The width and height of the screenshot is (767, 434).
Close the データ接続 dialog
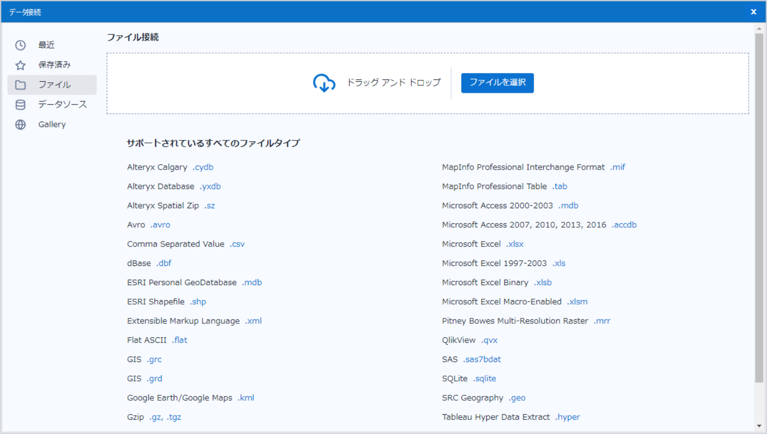(x=753, y=12)
